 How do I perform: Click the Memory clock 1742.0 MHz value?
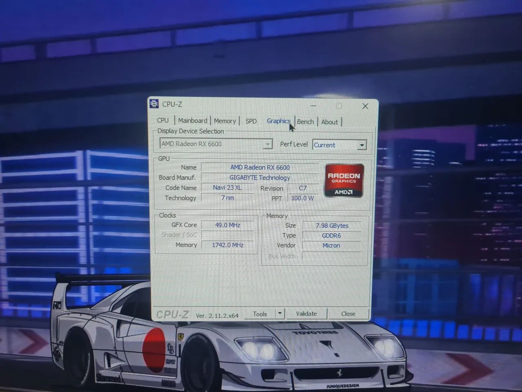point(228,245)
